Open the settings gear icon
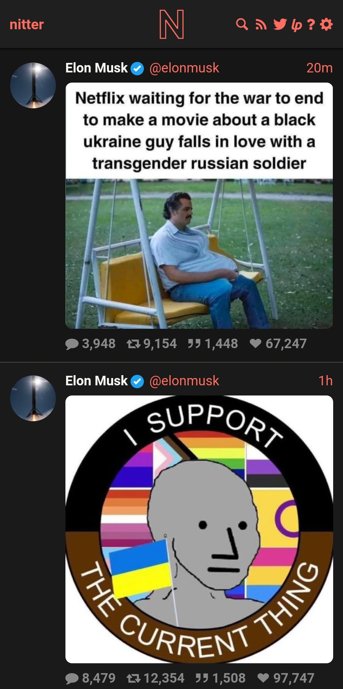The width and height of the screenshot is (343, 689). tap(326, 24)
